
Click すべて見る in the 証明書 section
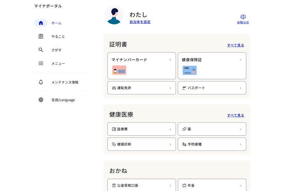[x=236, y=45]
